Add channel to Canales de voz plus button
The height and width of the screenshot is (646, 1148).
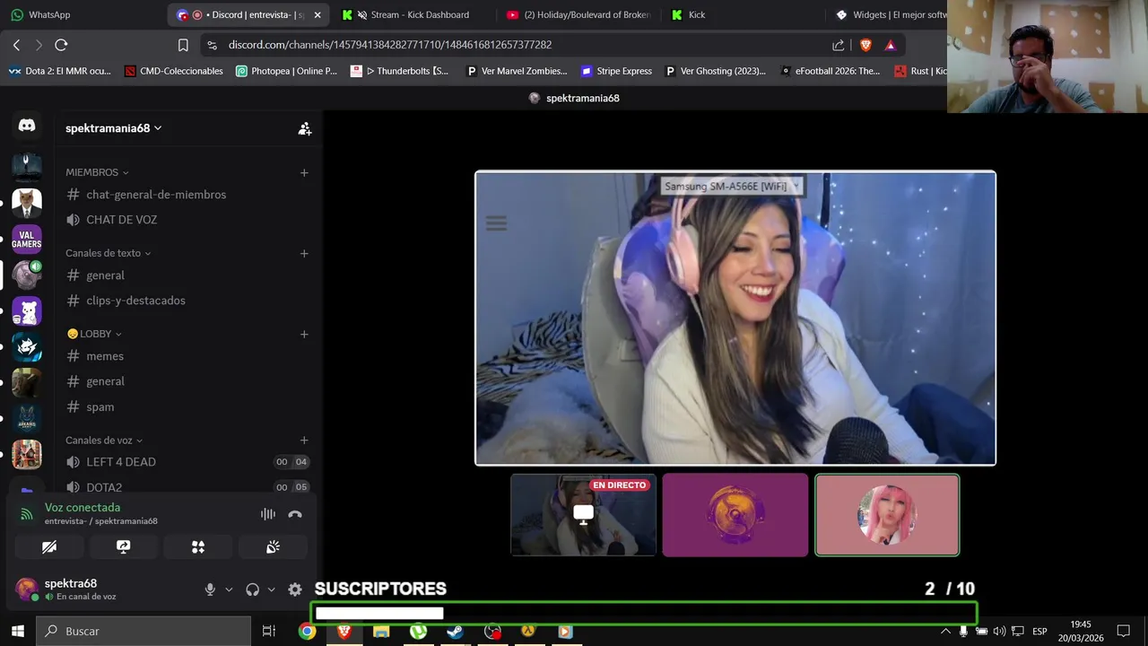click(304, 441)
